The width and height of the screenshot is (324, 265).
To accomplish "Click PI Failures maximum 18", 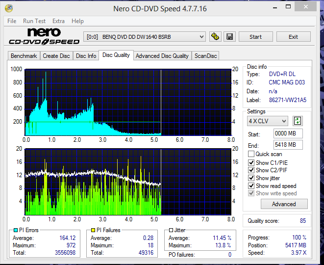I will pyautogui.click(x=150, y=245).
